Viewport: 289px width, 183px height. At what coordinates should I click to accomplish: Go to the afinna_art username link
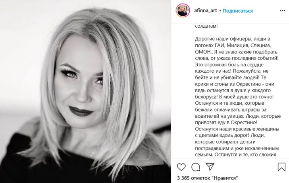click(206, 11)
